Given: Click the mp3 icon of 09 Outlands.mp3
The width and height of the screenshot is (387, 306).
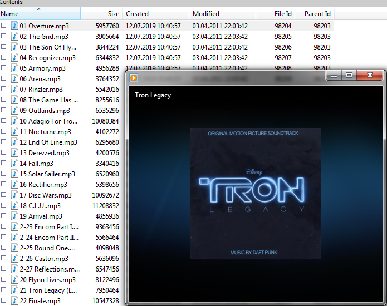Looking at the screenshot, I should tap(14, 111).
